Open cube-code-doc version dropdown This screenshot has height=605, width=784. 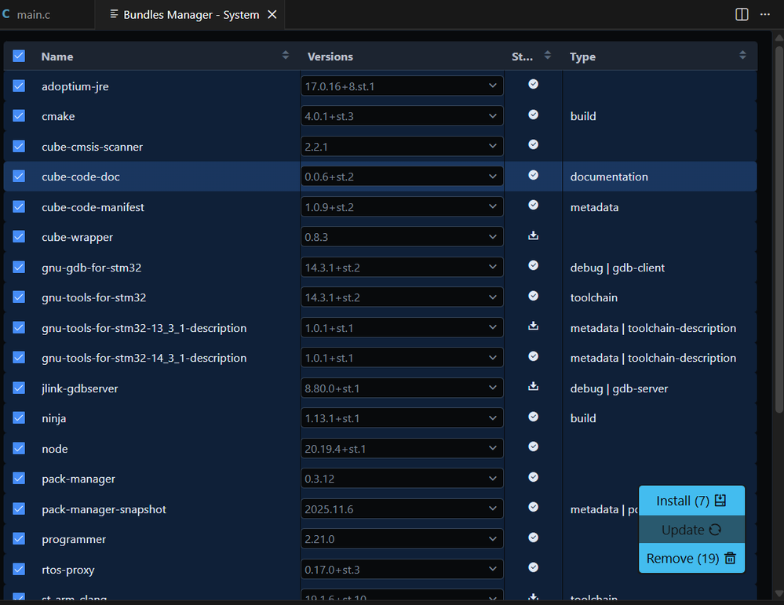click(x=402, y=177)
